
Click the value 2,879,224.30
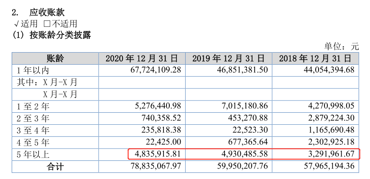tap(332, 118)
